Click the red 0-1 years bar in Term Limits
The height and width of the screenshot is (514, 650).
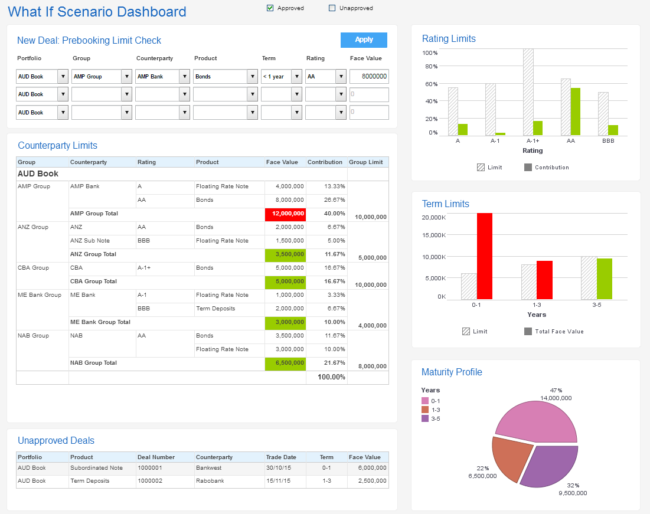tap(484, 256)
